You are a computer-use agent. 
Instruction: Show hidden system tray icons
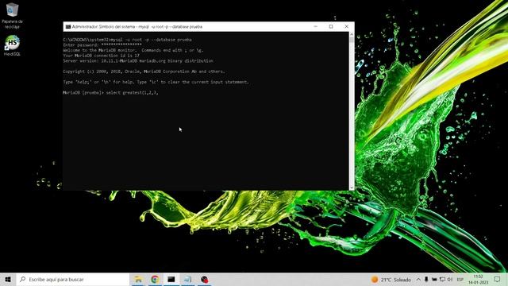(418, 280)
